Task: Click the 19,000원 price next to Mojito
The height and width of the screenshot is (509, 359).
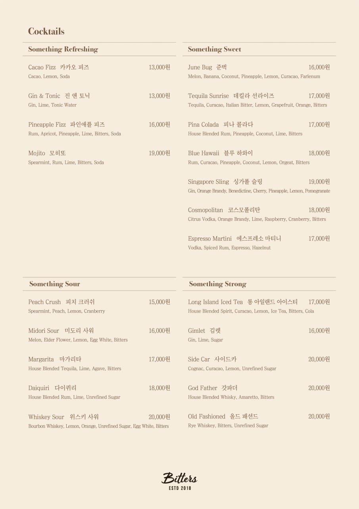Action: point(159,153)
